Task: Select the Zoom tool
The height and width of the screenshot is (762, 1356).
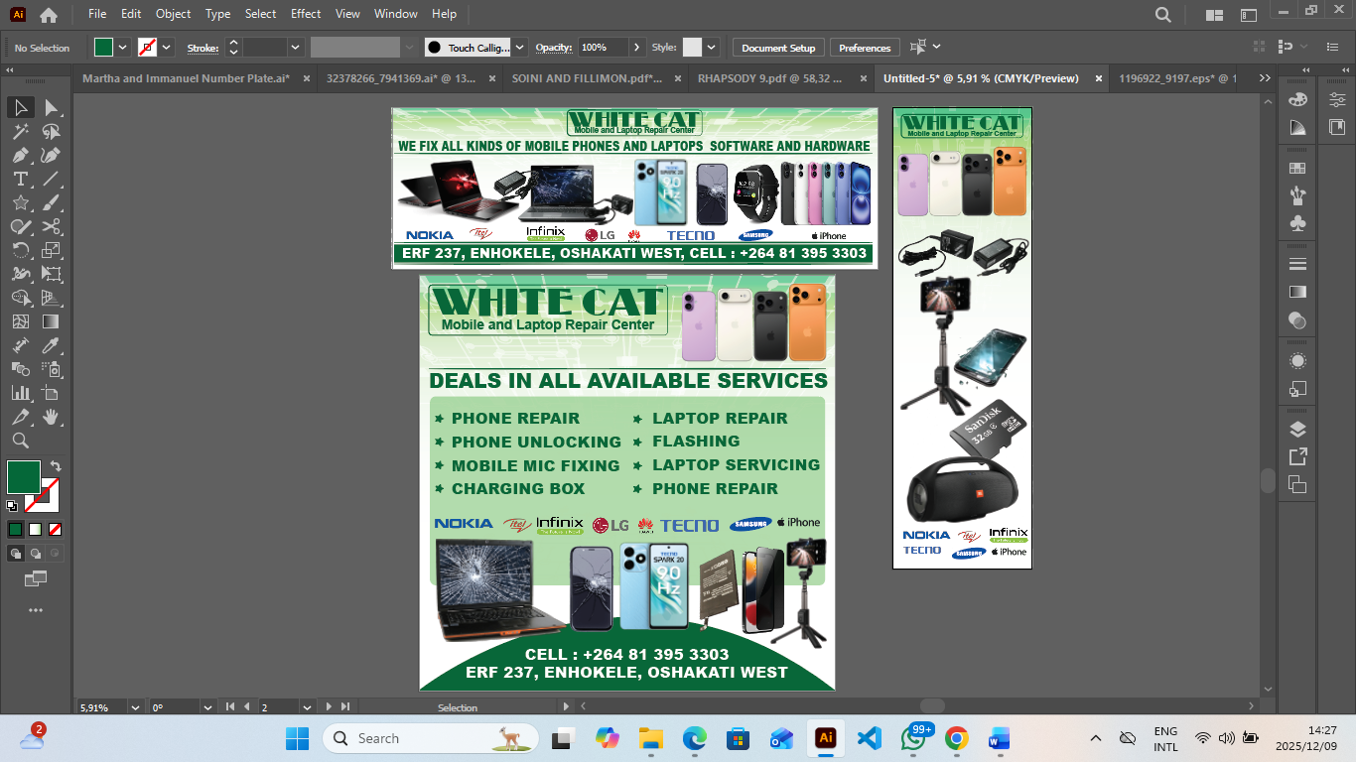Action: pos(20,441)
